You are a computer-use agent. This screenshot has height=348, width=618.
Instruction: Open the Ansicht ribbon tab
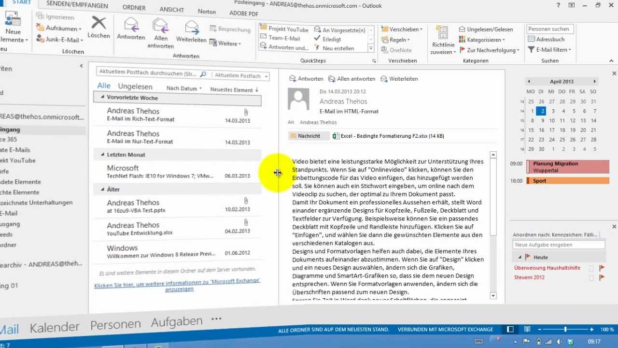coord(171,10)
